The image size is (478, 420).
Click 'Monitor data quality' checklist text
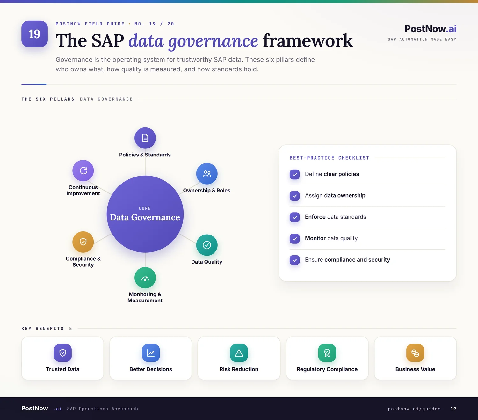click(x=331, y=238)
